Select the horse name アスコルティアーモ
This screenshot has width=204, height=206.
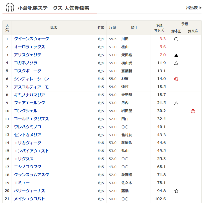(x=32, y=87)
